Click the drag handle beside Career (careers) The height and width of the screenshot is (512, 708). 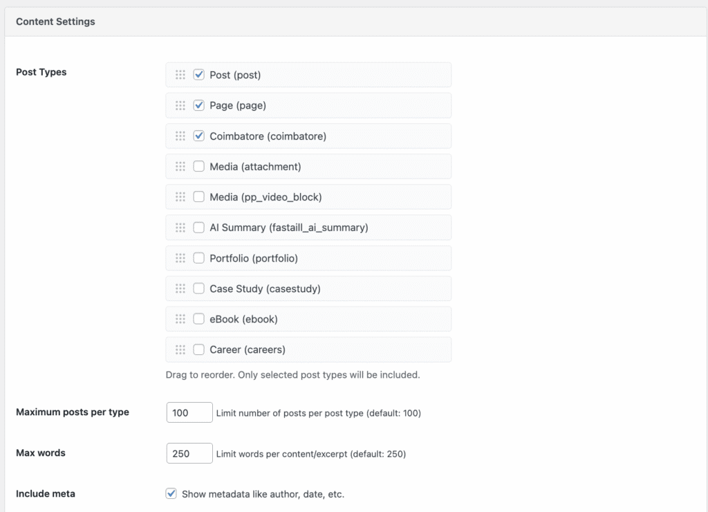click(x=180, y=349)
